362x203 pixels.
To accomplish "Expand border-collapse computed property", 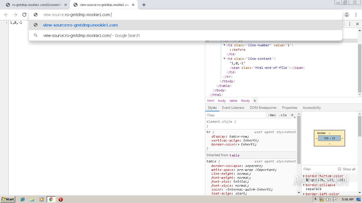I will pyautogui.click(x=304, y=185).
